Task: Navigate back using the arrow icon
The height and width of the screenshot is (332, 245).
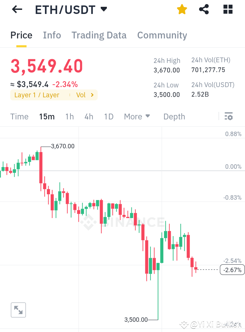Action: click(16, 9)
